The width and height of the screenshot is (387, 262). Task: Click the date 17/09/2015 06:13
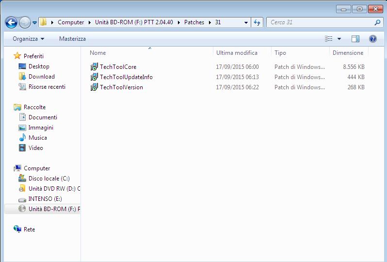(x=237, y=77)
